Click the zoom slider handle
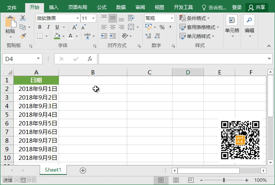Image resolution: width=275 pixels, height=185 pixels. [x=224, y=180]
